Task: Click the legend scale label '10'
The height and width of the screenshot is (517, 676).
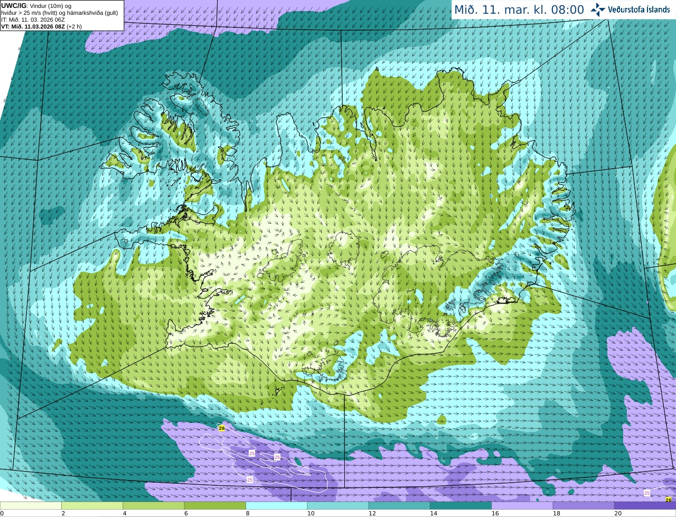Action: [311, 513]
